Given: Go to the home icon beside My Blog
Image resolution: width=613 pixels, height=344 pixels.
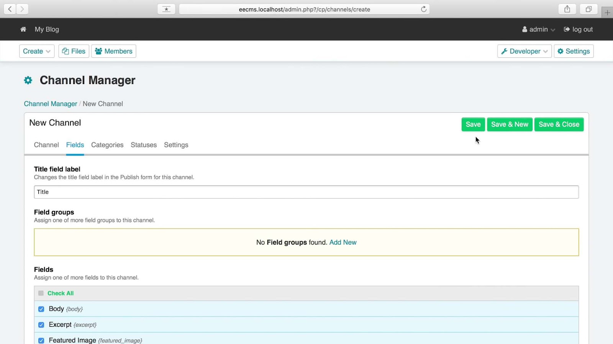Looking at the screenshot, I should pos(23,29).
